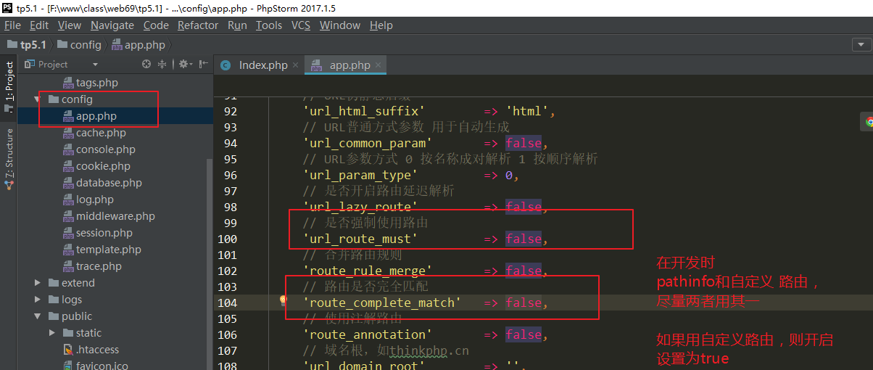
Task: Open the Window menu
Action: pos(340,25)
